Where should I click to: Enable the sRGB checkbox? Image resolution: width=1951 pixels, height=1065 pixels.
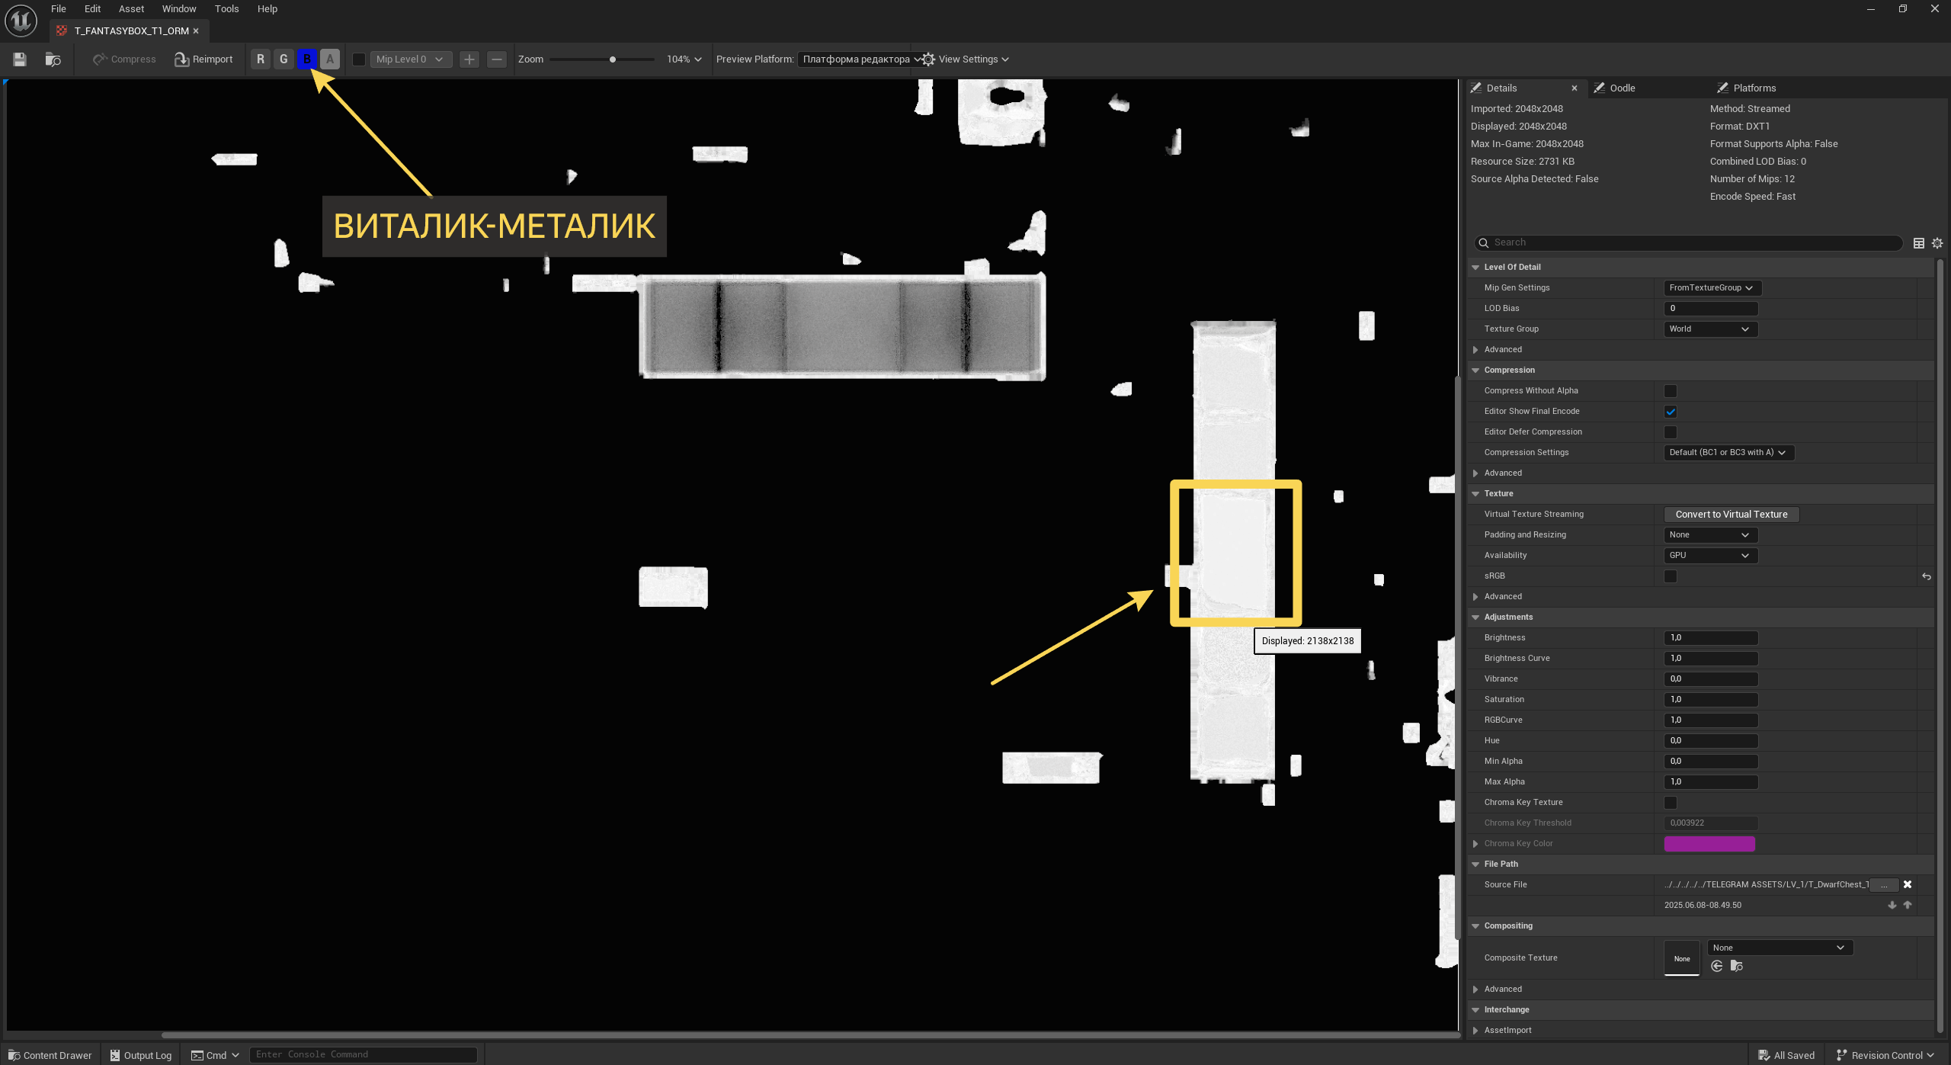[1671, 576]
